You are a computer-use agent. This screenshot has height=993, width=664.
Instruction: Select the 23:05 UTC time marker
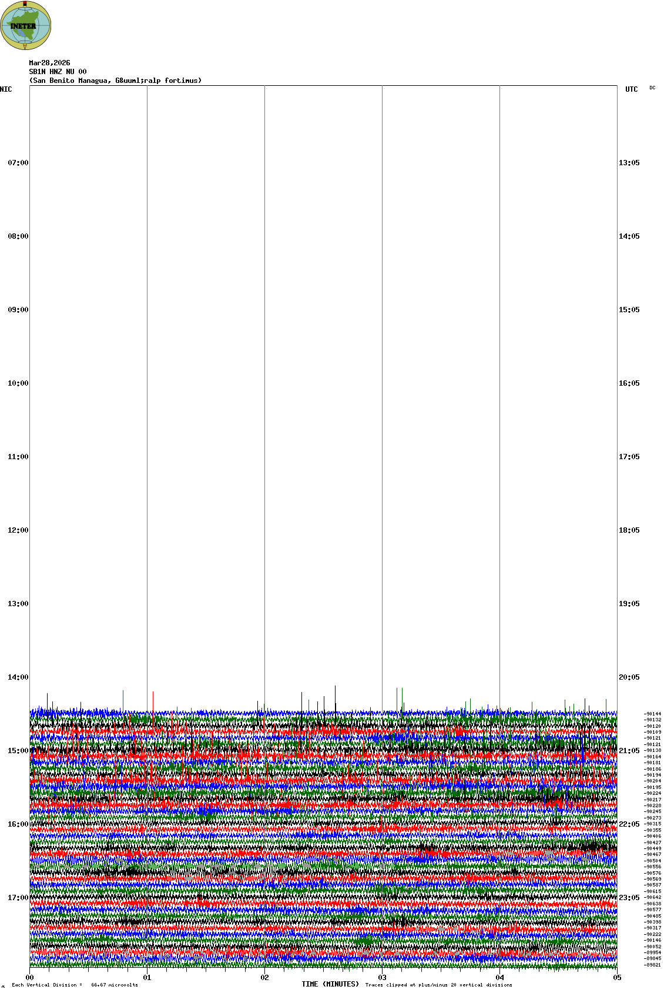[629, 898]
